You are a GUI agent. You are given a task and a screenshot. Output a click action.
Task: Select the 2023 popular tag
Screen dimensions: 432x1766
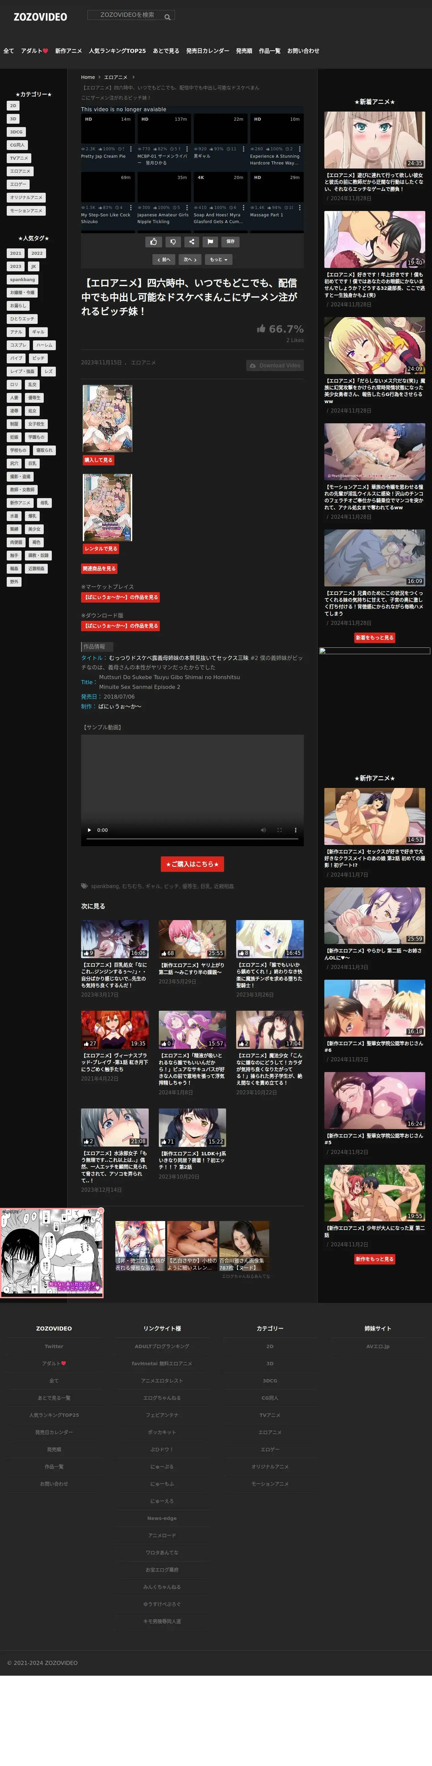[16, 267]
